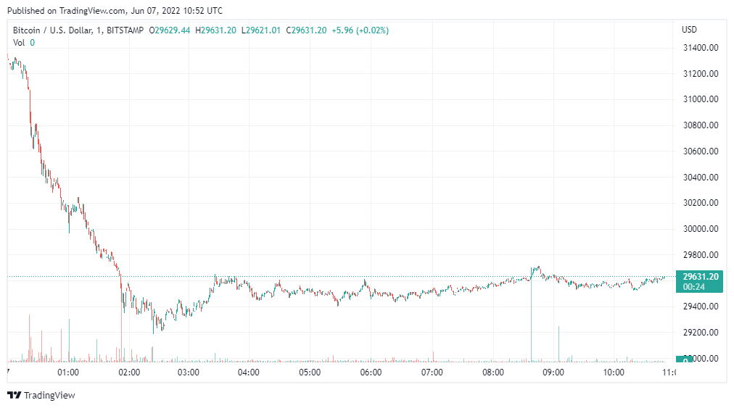Click the teal volume value badge
Image resolution: width=734 pixels, height=408 pixels.
pos(683,359)
